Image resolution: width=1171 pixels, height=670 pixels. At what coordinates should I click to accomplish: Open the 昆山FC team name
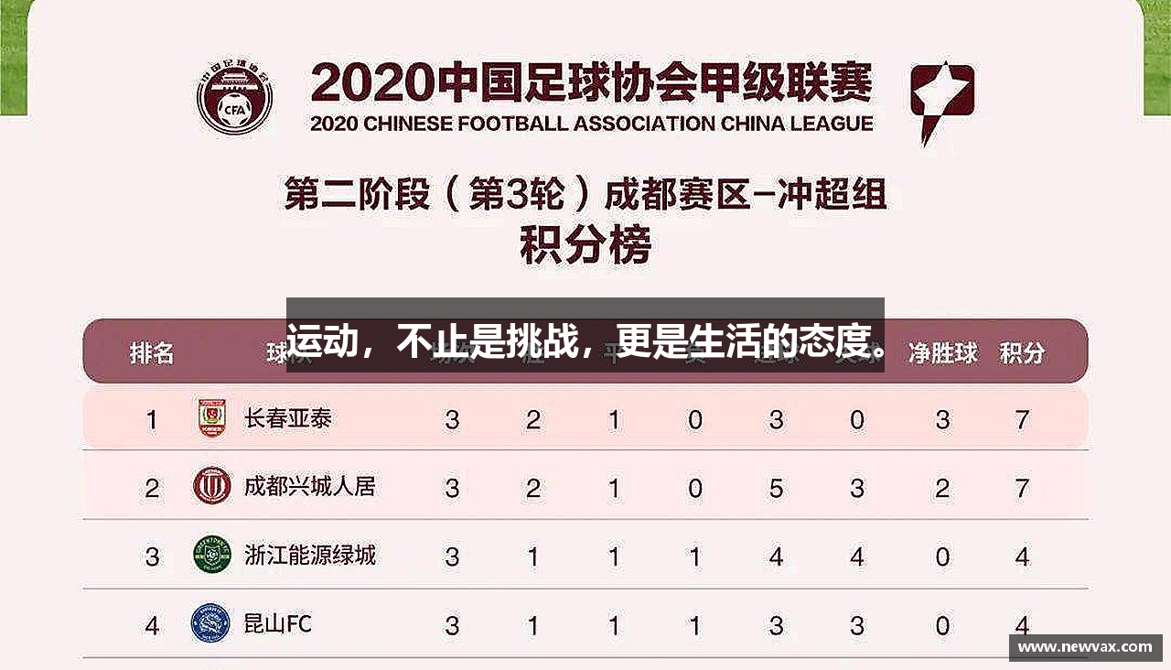click(x=277, y=624)
